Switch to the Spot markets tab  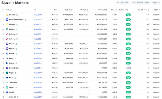point(133,3)
